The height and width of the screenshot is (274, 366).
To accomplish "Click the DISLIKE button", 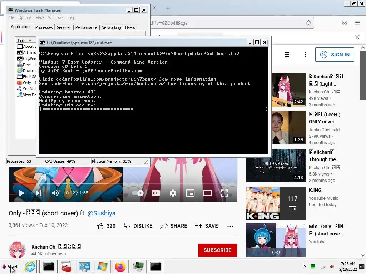I will [138, 226].
